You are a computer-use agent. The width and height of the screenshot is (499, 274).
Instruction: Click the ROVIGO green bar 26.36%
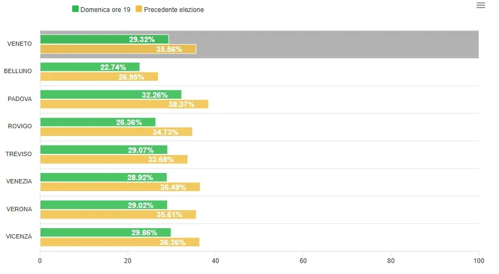point(98,122)
